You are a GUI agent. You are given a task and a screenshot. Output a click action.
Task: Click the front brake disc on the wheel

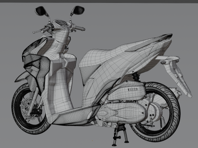click(26, 108)
